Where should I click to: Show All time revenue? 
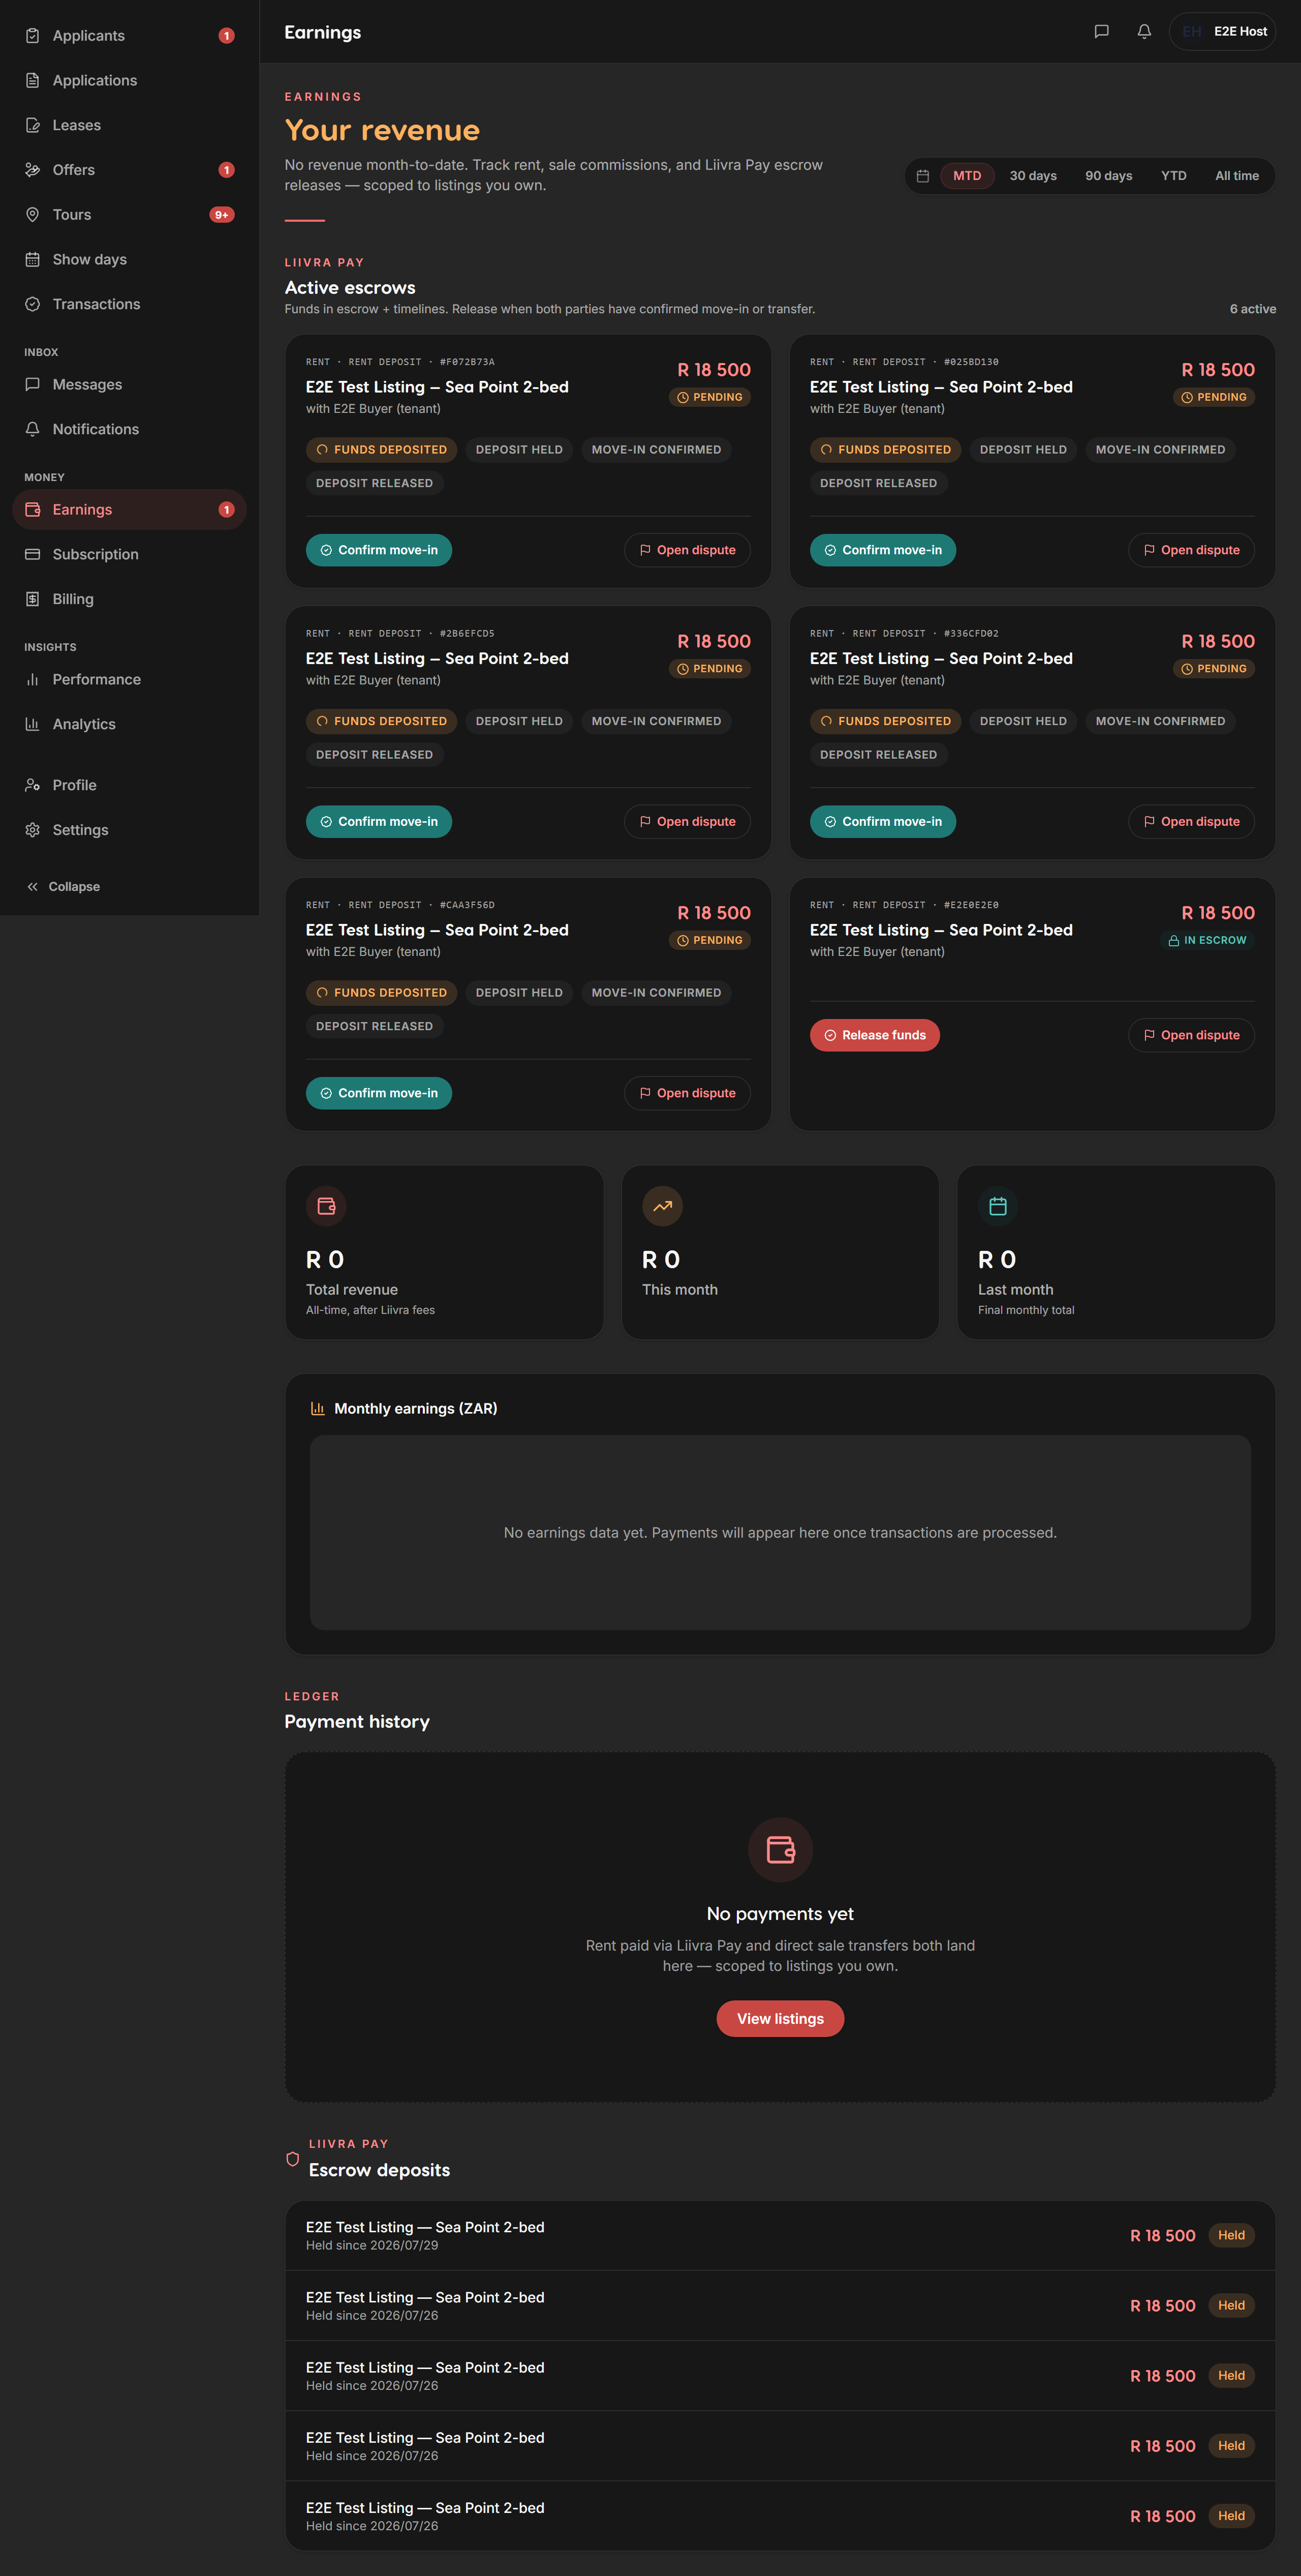click(1237, 176)
